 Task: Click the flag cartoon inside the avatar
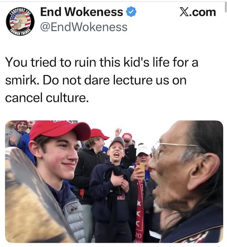20,21
